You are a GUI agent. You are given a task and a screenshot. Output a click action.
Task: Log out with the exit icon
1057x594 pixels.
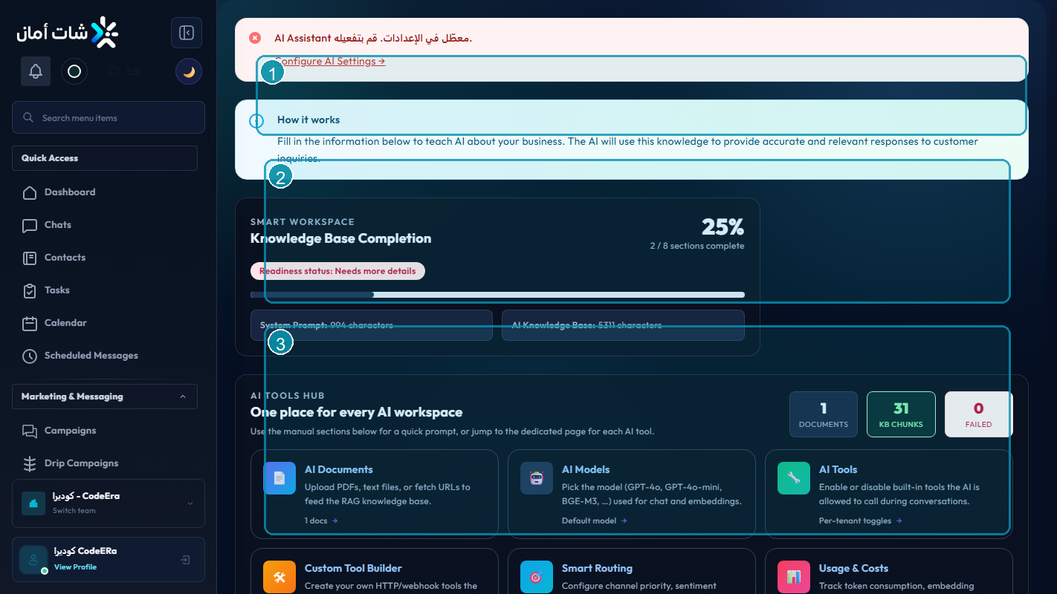click(186, 560)
